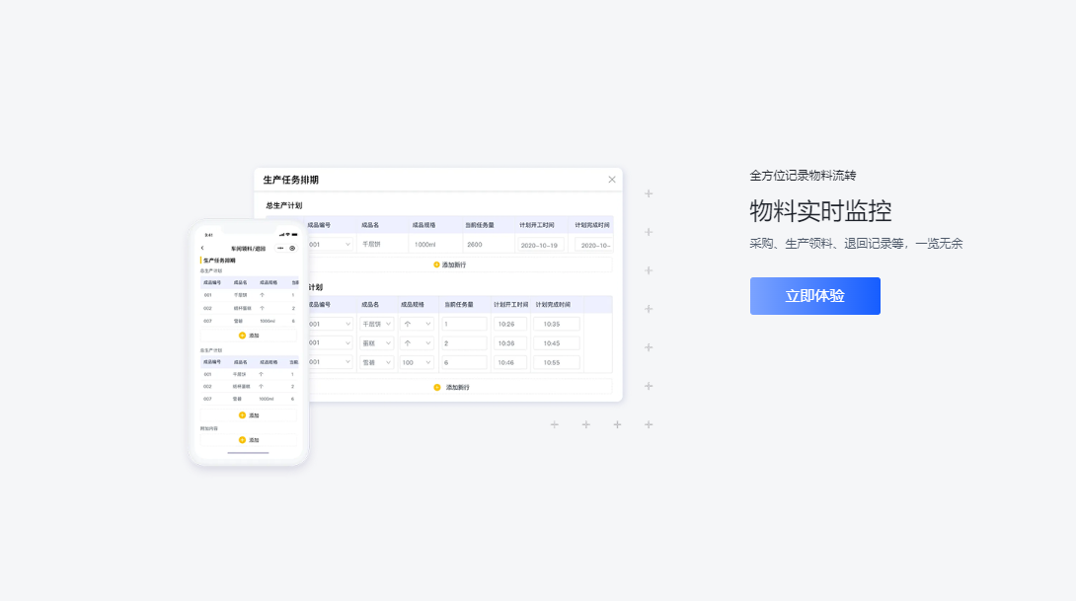Click the cut-off 2020-10- completion date field

coord(594,245)
